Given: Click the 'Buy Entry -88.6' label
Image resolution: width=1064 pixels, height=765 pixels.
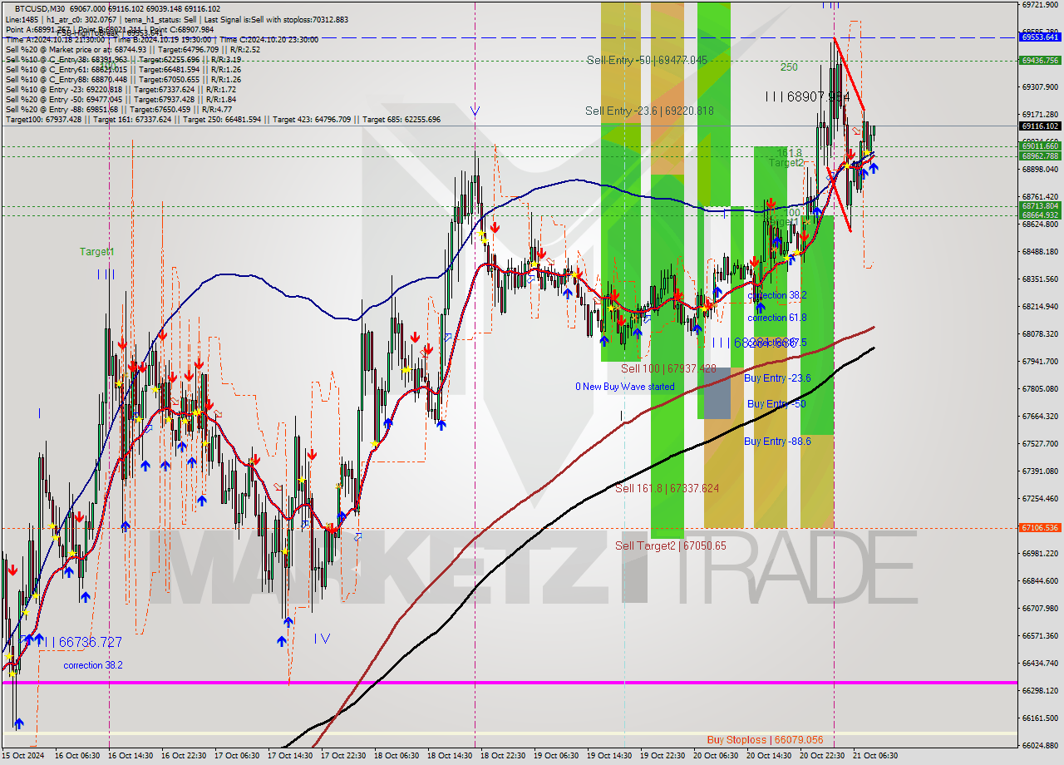Looking at the screenshot, I should [777, 442].
